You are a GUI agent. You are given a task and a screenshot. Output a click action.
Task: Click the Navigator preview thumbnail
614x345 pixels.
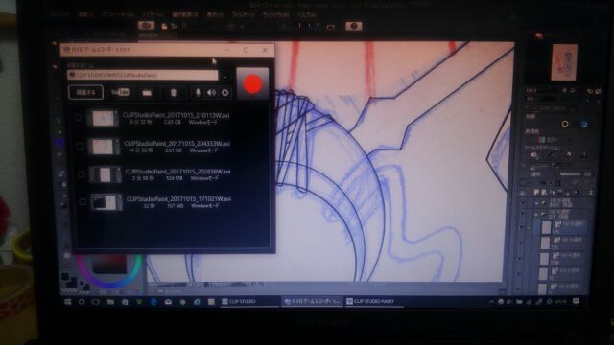564,62
